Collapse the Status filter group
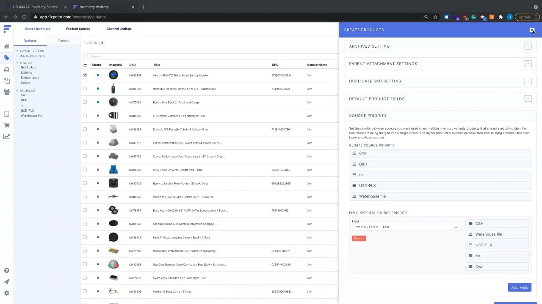This screenshot has height=304, width=542. [x=17, y=63]
